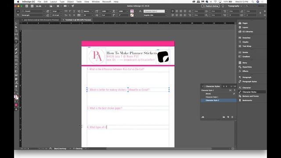The image size is (281, 158).
Task: Select the Scissors tool
Action: [x=16, y=64]
